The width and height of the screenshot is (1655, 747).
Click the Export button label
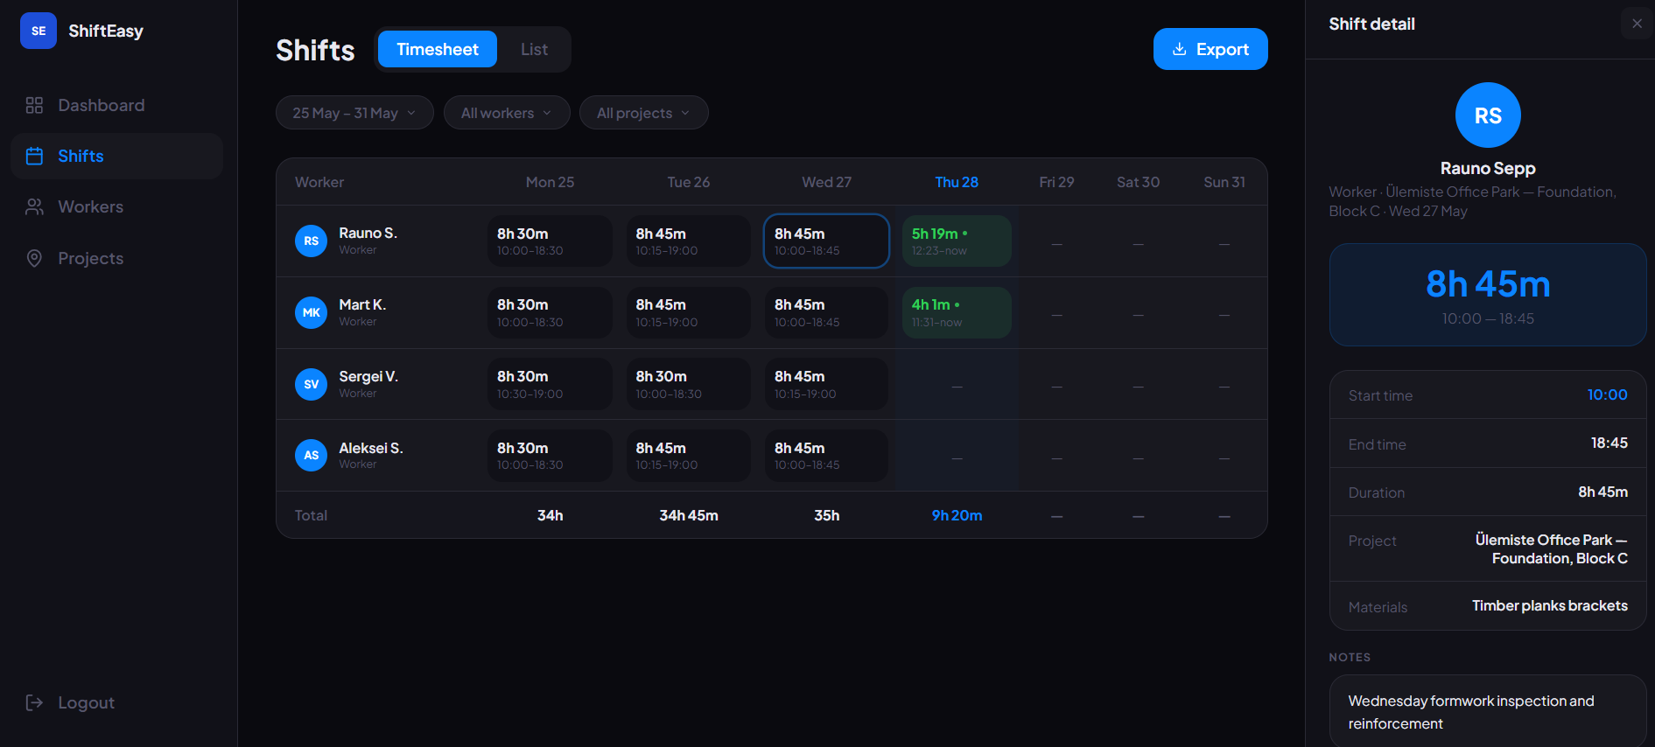[x=1222, y=49]
